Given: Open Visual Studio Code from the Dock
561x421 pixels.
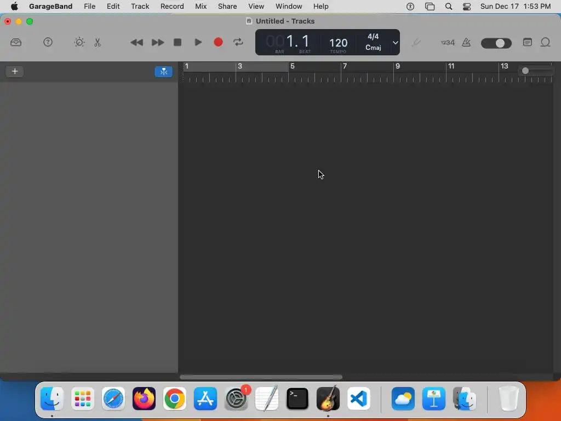Looking at the screenshot, I should [x=359, y=399].
